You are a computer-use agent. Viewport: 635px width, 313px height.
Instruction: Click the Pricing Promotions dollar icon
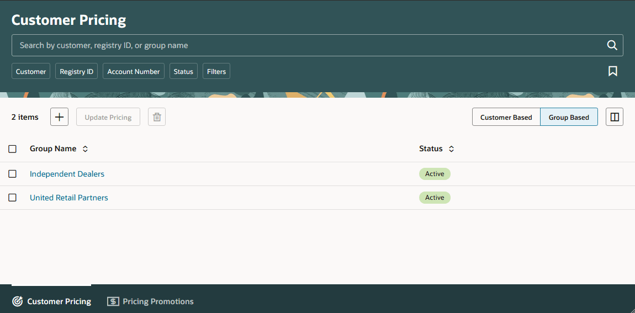[x=113, y=301]
